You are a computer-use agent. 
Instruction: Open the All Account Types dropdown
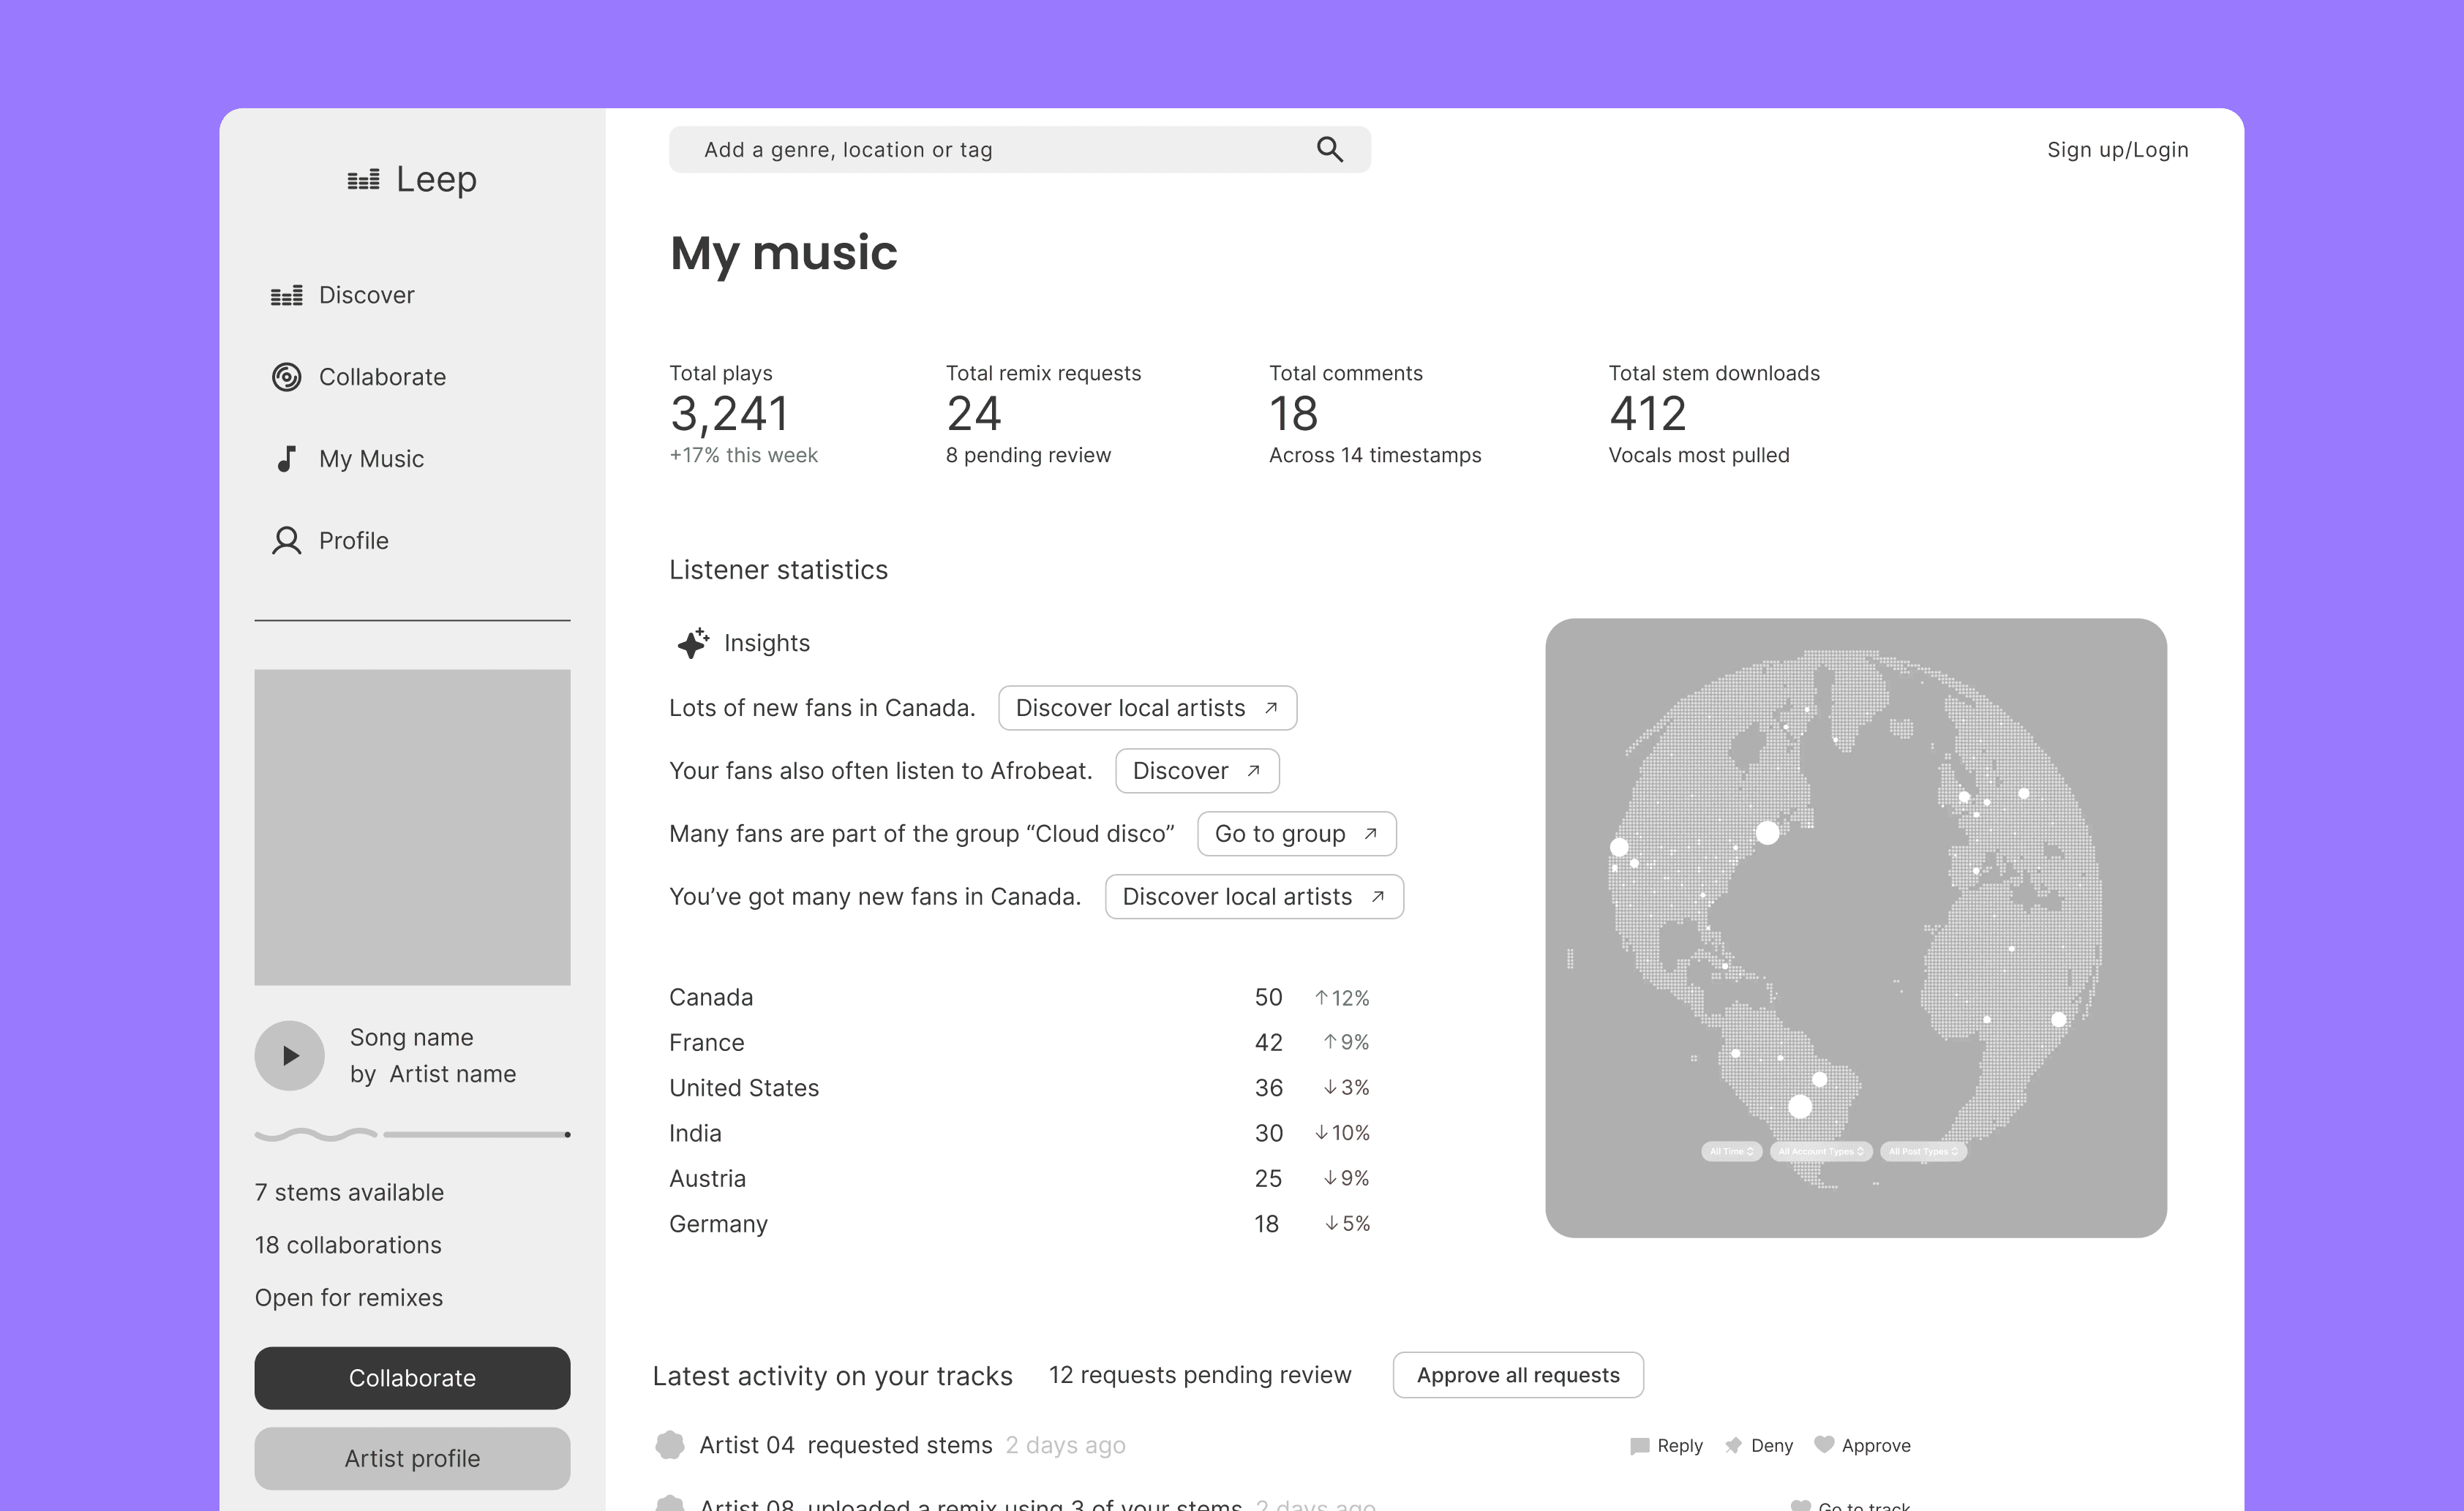point(1820,1151)
